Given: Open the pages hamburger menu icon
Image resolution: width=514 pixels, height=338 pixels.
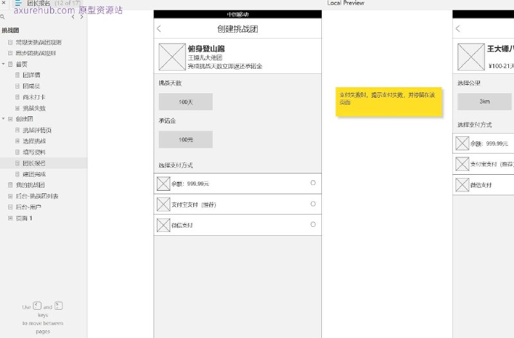Looking at the screenshot, I should 18,3.
